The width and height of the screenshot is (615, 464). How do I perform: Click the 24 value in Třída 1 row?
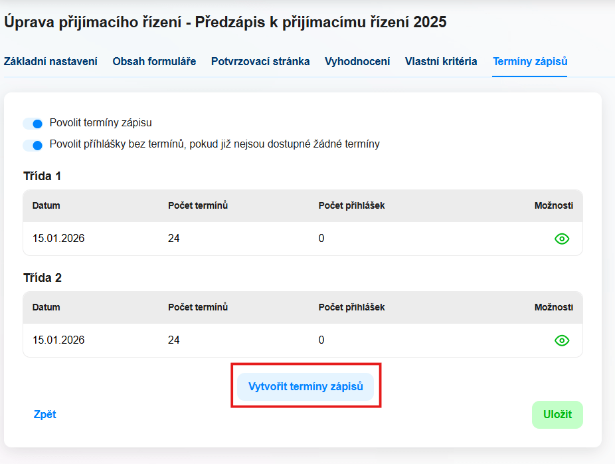click(174, 239)
